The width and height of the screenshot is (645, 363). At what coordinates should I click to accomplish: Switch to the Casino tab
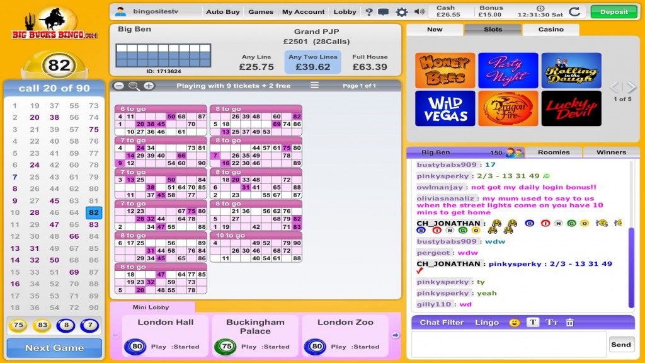click(551, 30)
